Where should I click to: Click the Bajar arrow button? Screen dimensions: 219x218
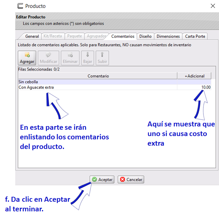pyautogui.click(x=87, y=58)
